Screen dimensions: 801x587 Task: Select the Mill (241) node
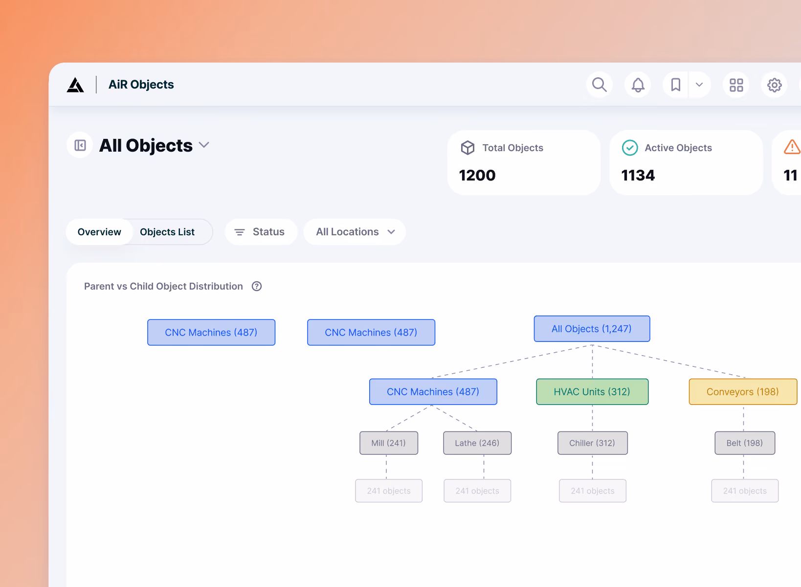(389, 443)
